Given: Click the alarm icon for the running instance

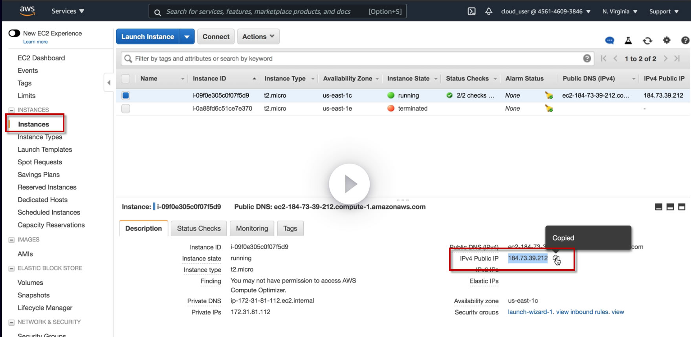Looking at the screenshot, I should (x=549, y=95).
